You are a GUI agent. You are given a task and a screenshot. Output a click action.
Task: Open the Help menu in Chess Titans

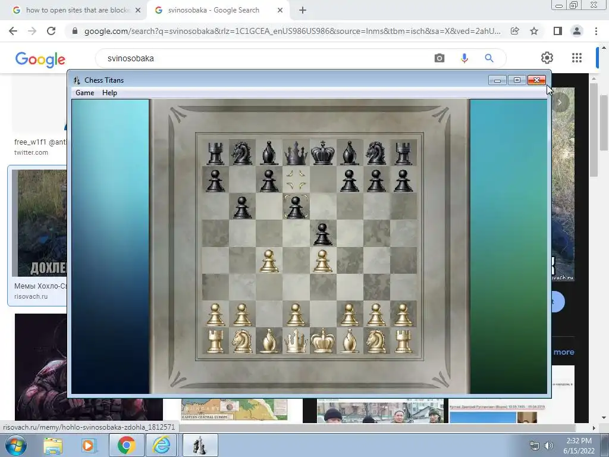[109, 92]
